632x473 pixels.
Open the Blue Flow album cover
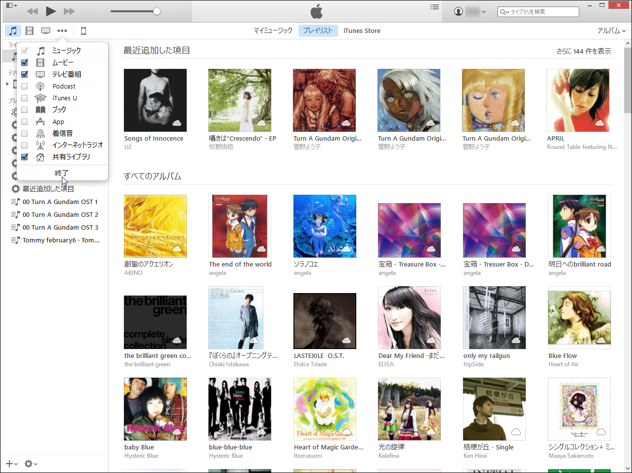[579, 318]
